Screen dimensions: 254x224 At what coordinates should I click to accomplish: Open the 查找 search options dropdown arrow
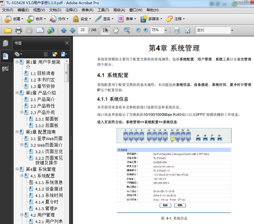[x=232, y=30]
